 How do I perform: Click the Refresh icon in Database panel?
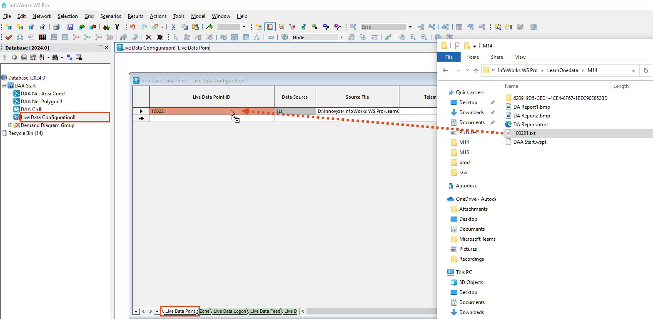[14, 57]
